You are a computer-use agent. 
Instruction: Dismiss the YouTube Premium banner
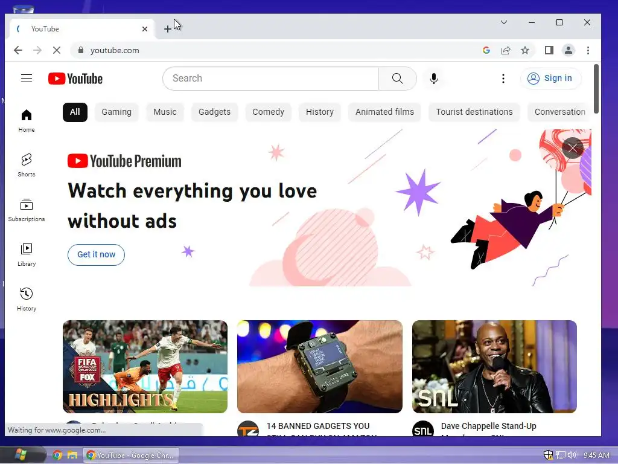572,148
